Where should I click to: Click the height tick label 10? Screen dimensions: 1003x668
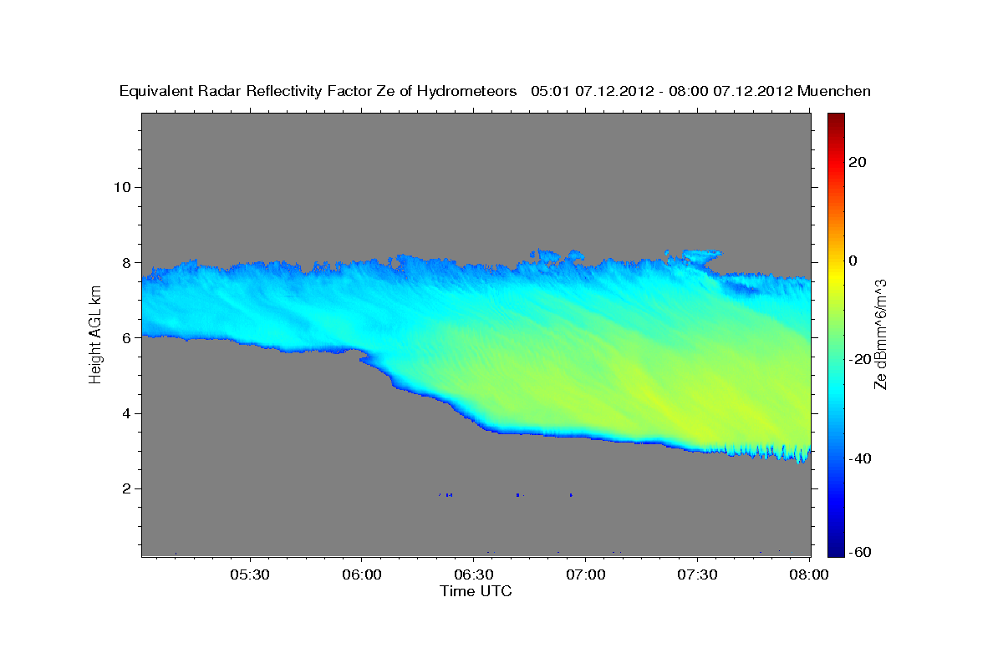(x=121, y=186)
